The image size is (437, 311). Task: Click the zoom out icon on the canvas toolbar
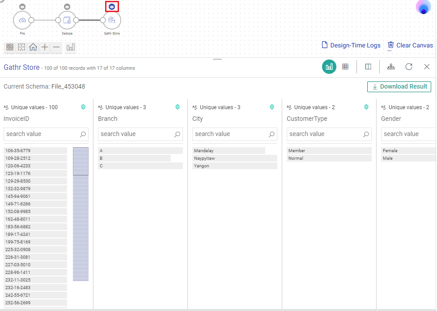click(x=57, y=47)
